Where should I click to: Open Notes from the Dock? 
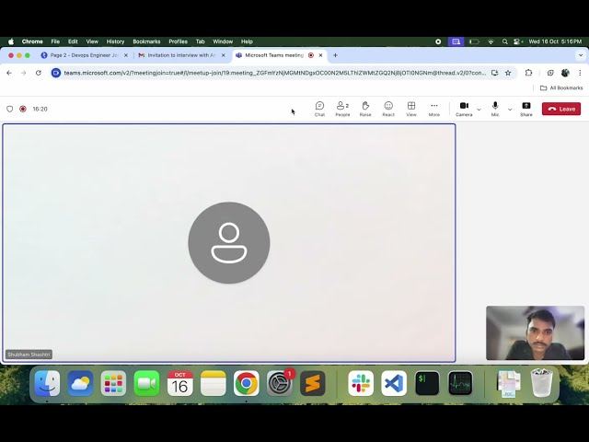tap(213, 383)
